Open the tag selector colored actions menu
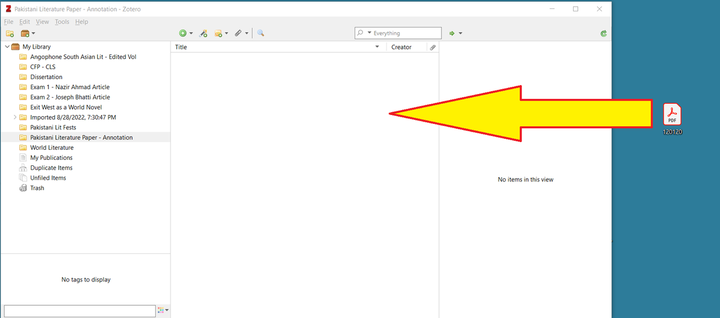Image resolution: width=720 pixels, height=318 pixels. point(163,310)
